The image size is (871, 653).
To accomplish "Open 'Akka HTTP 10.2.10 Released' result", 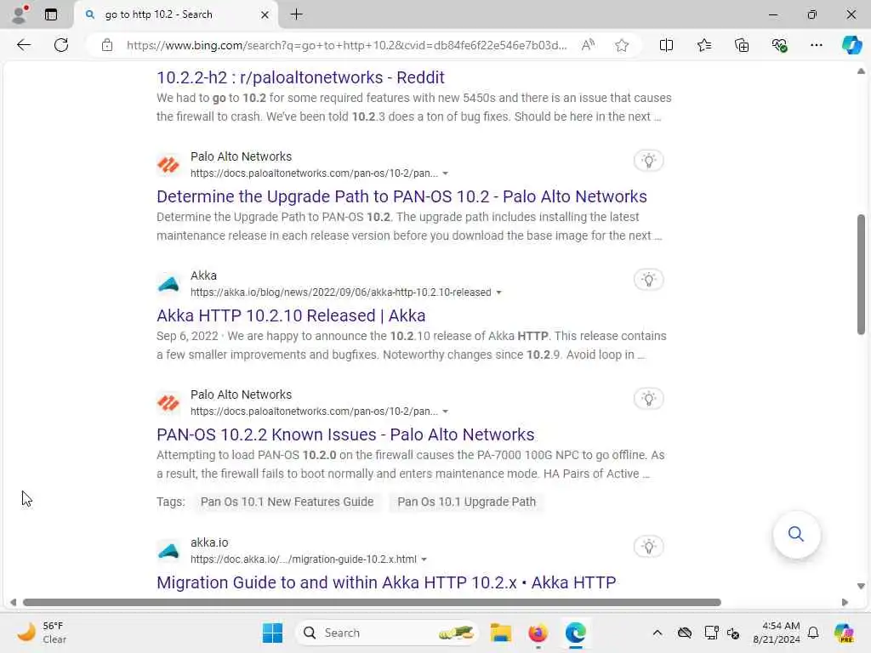I will (291, 315).
